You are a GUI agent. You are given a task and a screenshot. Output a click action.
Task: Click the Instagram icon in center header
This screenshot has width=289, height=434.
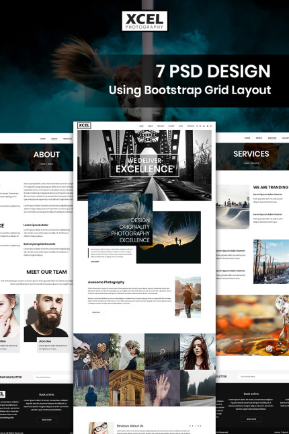[x=211, y=126]
